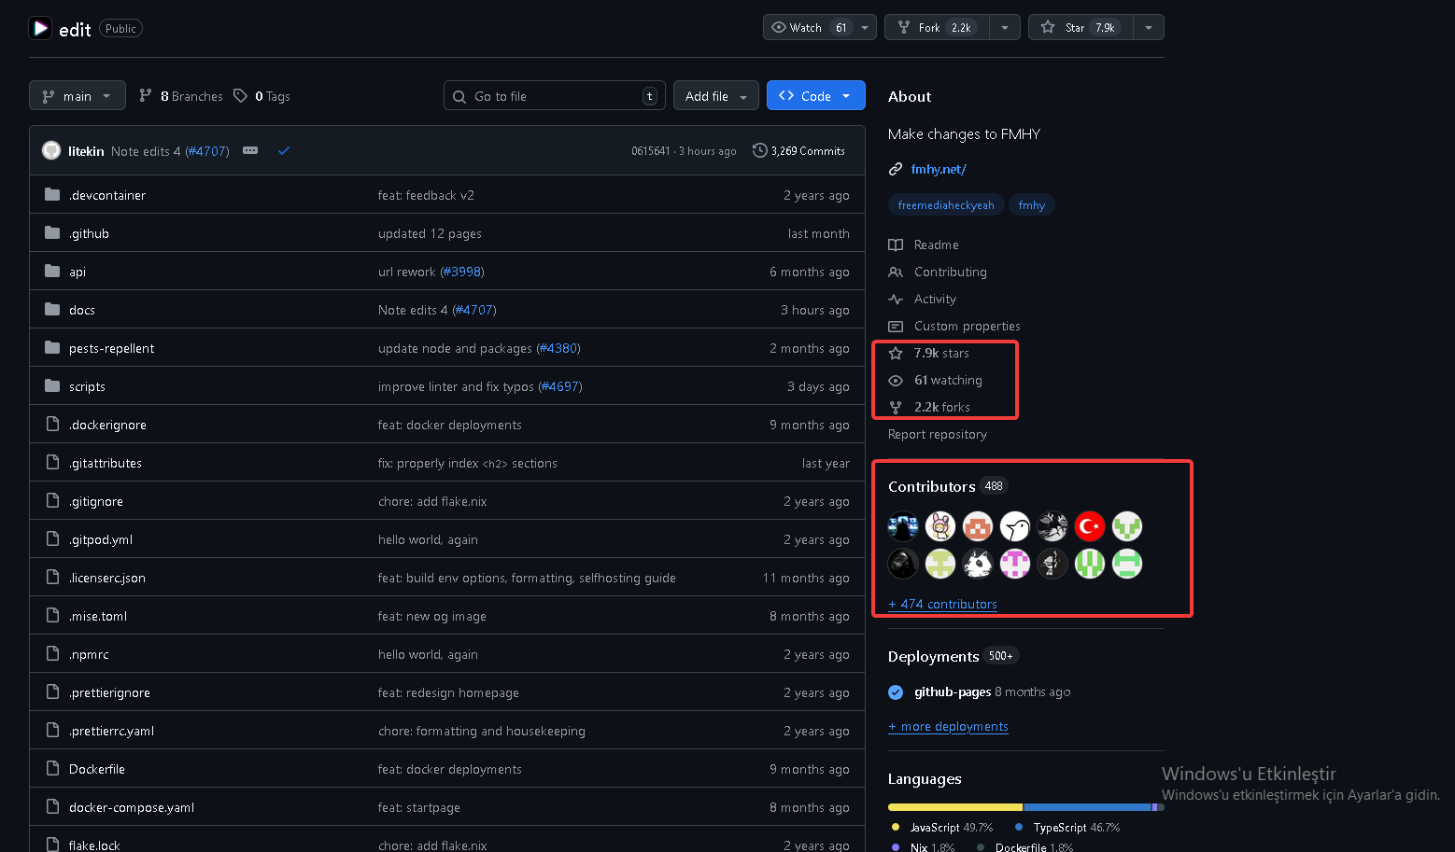Click the Dockerfile file icon
The height and width of the screenshot is (852, 1455).
[52, 769]
